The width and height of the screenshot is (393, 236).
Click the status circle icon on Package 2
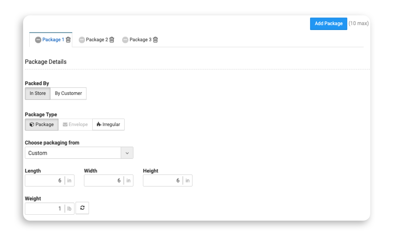click(x=82, y=40)
